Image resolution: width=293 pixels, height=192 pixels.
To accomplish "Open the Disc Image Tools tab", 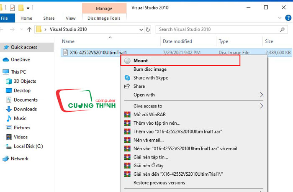I will click(x=104, y=18).
